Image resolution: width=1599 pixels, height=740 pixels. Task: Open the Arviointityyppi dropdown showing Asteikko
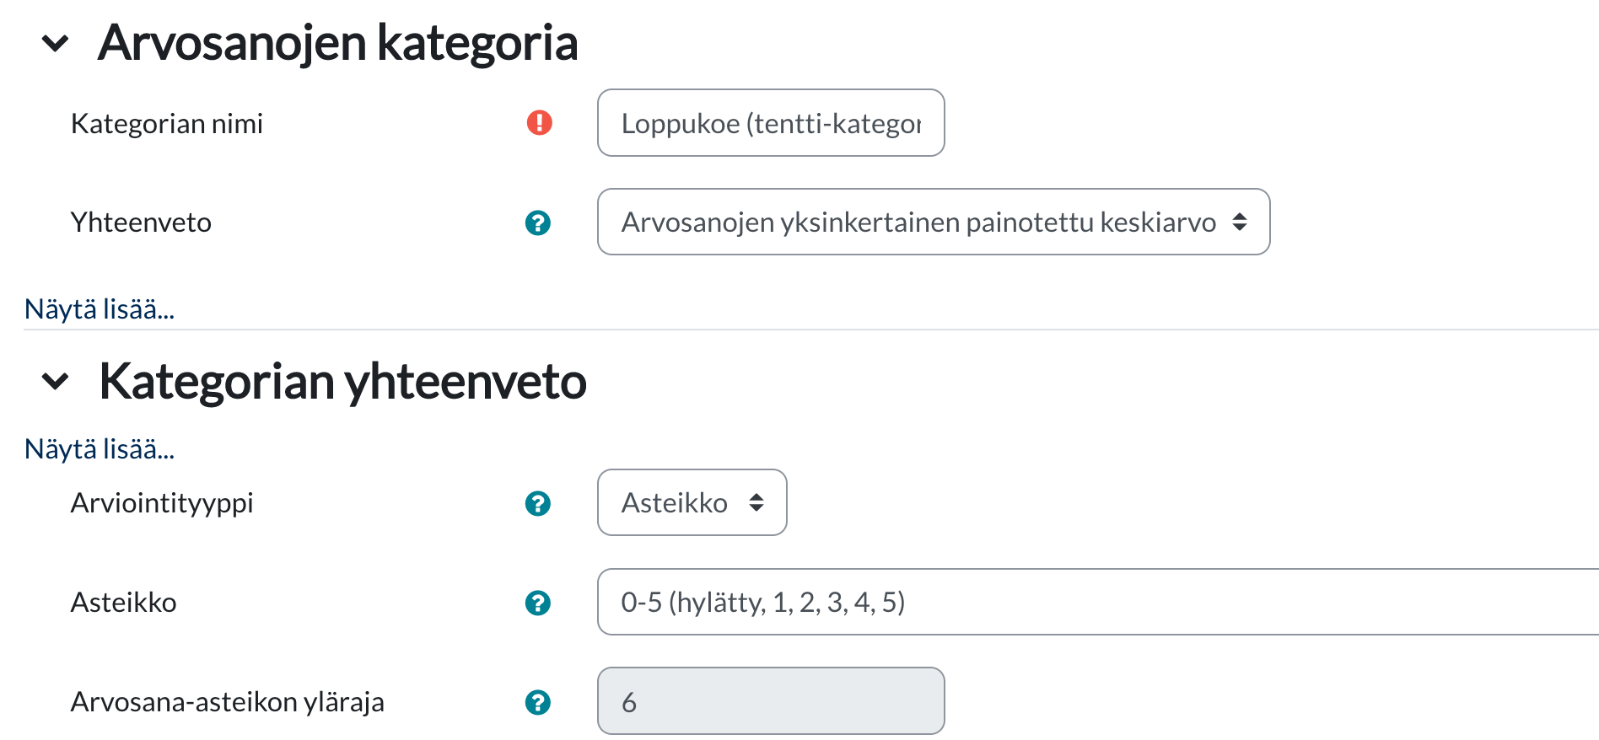[692, 502]
